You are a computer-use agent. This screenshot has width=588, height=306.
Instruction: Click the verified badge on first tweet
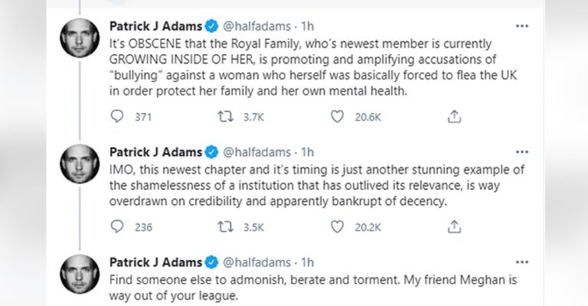(x=211, y=26)
